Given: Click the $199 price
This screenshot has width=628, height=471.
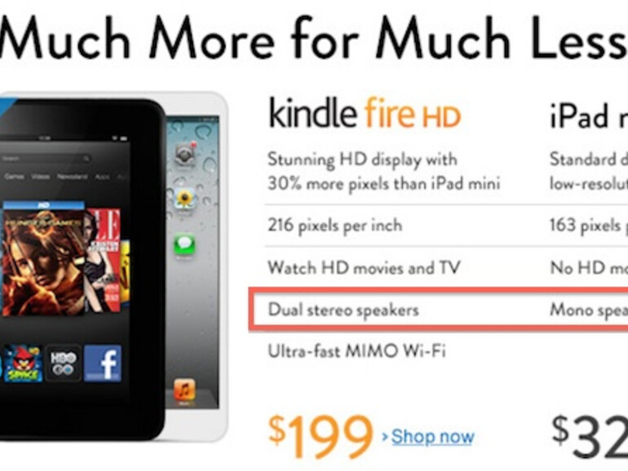Looking at the screenshot, I should (320, 436).
